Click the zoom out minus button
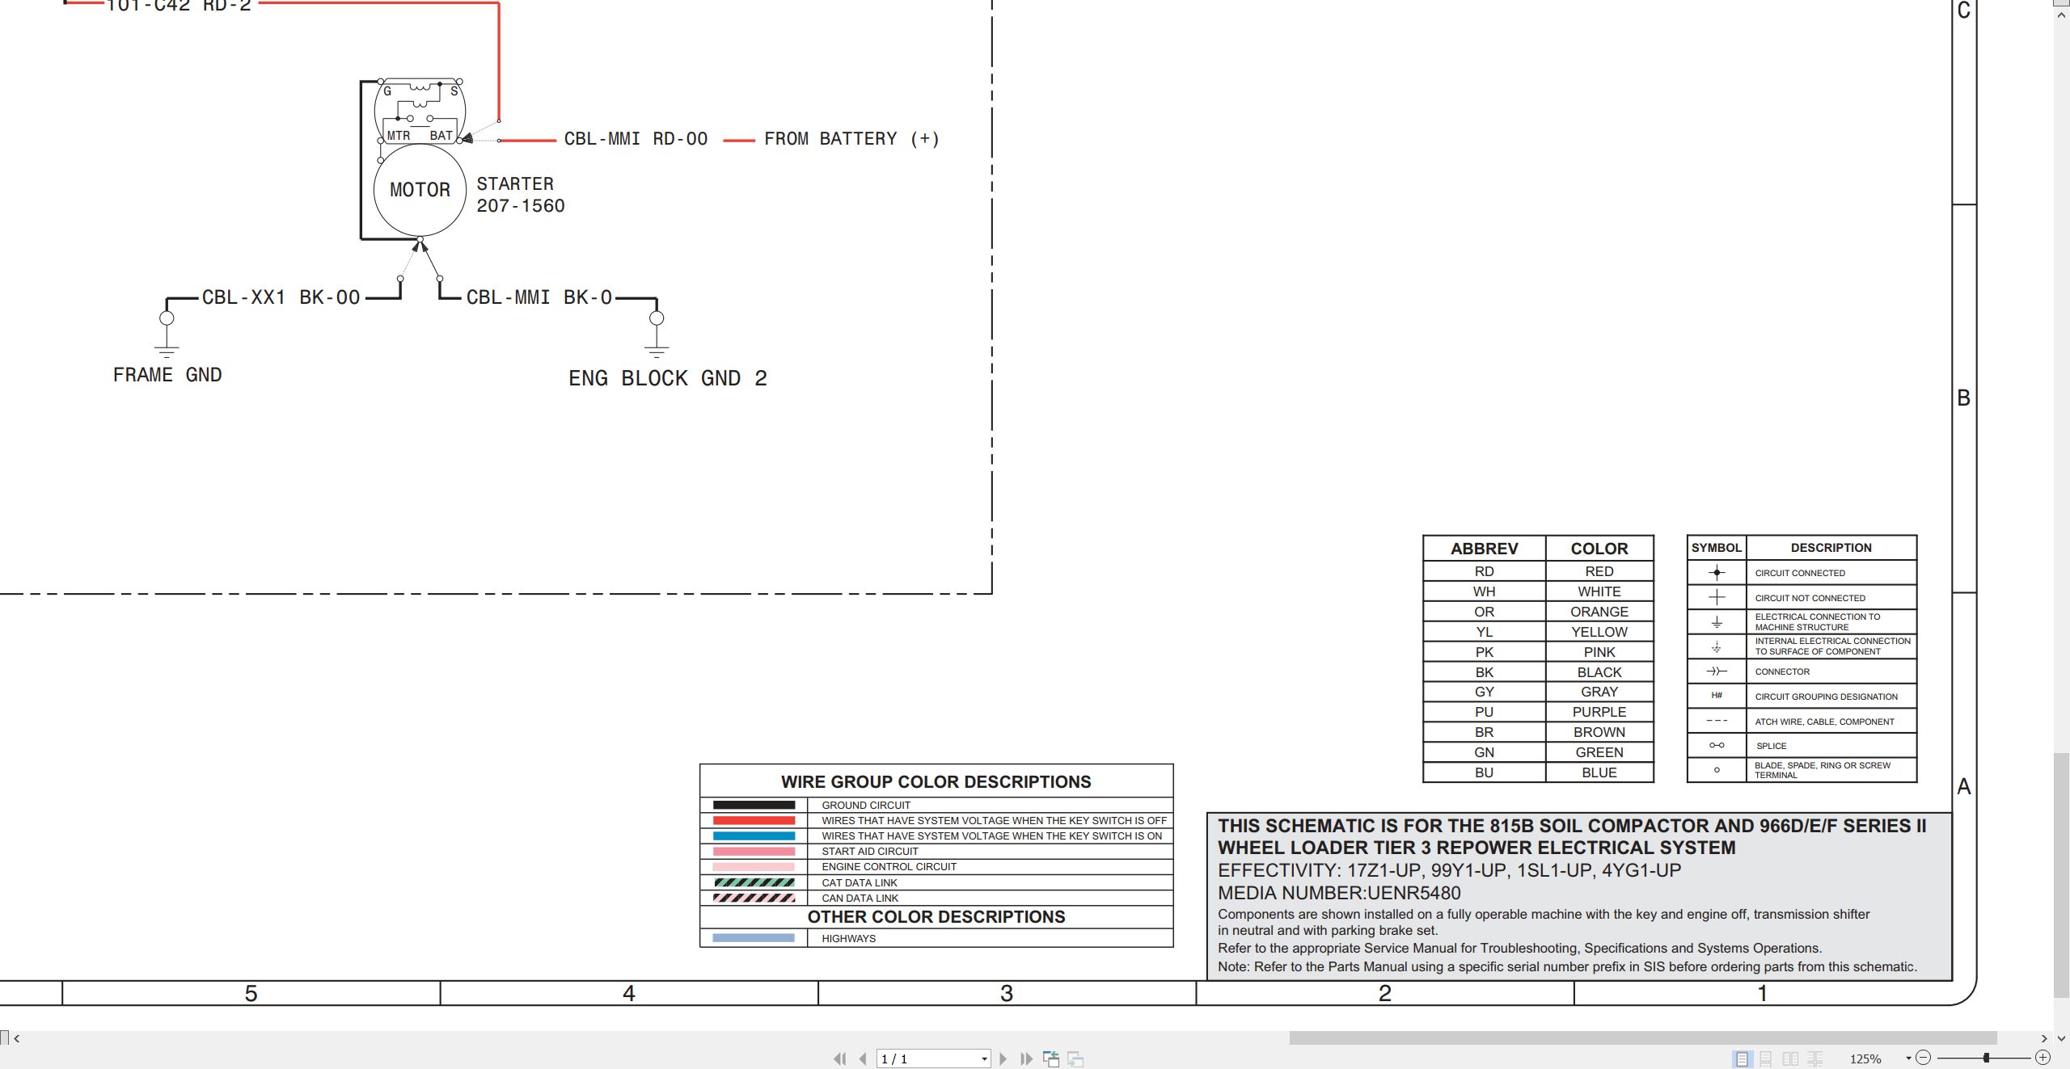This screenshot has width=2070, height=1069. pos(1924,1058)
